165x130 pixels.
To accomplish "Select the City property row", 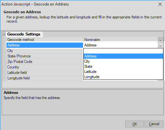I will 45,51.
